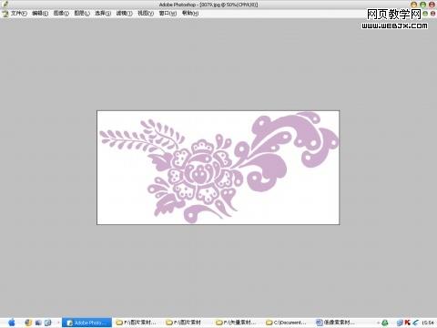The width and height of the screenshot is (437, 328).
Task: Open the 文件(F) File menu
Action: coord(19,14)
